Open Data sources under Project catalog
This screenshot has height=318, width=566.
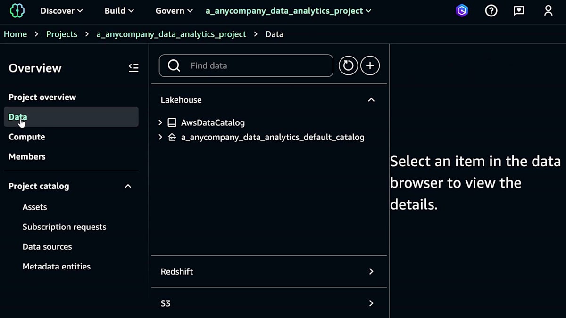tap(47, 246)
